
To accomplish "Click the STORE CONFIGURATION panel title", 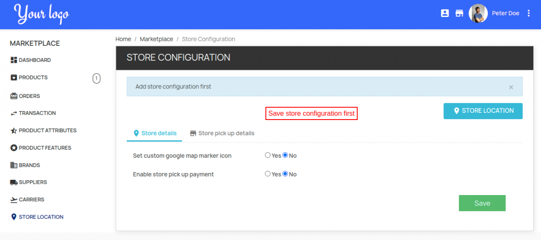I will tap(179, 58).
